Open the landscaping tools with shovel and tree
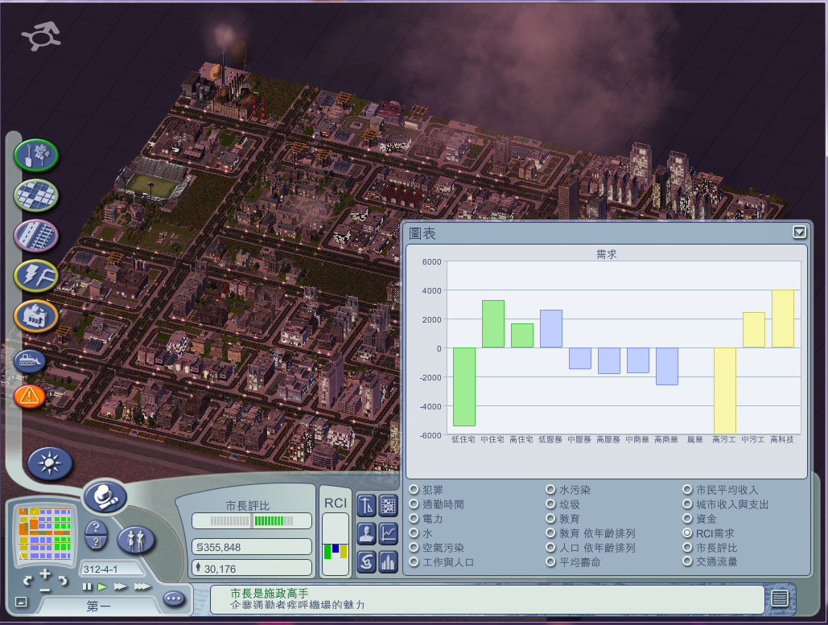Screen dimensions: 828x625 tap(36, 154)
